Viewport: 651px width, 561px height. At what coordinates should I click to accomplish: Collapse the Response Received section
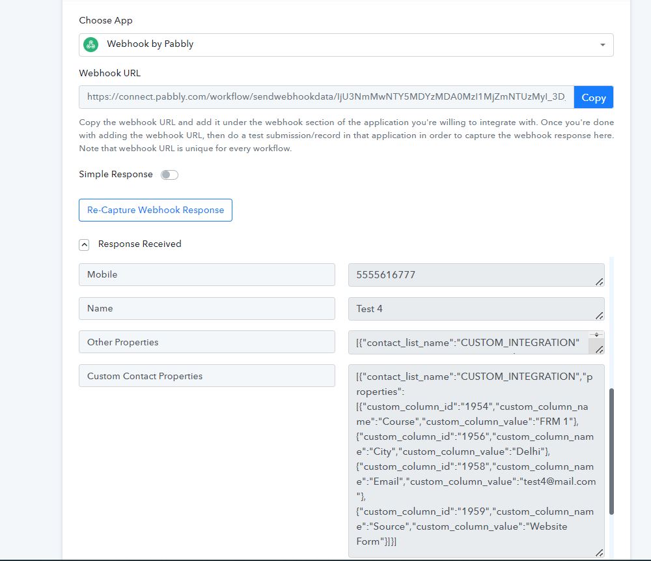84,245
